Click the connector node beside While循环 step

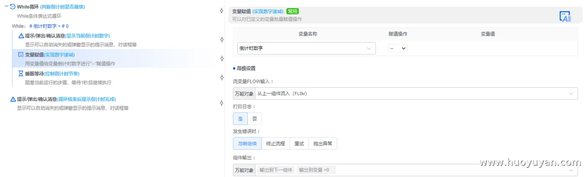[x=222, y=11]
